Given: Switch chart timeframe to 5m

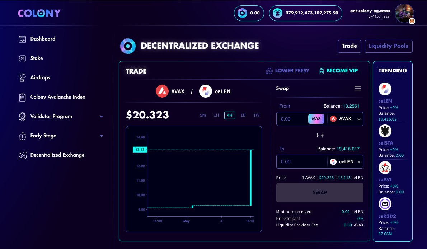Looking at the screenshot, I should point(203,115).
